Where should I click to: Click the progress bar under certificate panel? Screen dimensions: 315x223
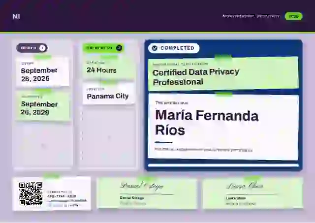click(x=223, y=165)
